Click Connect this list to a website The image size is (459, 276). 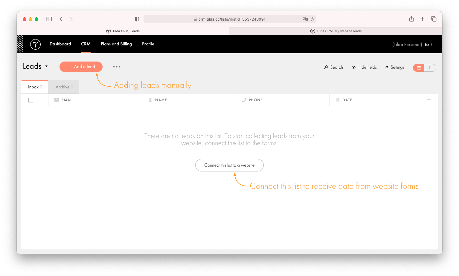pyautogui.click(x=229, y=165)
